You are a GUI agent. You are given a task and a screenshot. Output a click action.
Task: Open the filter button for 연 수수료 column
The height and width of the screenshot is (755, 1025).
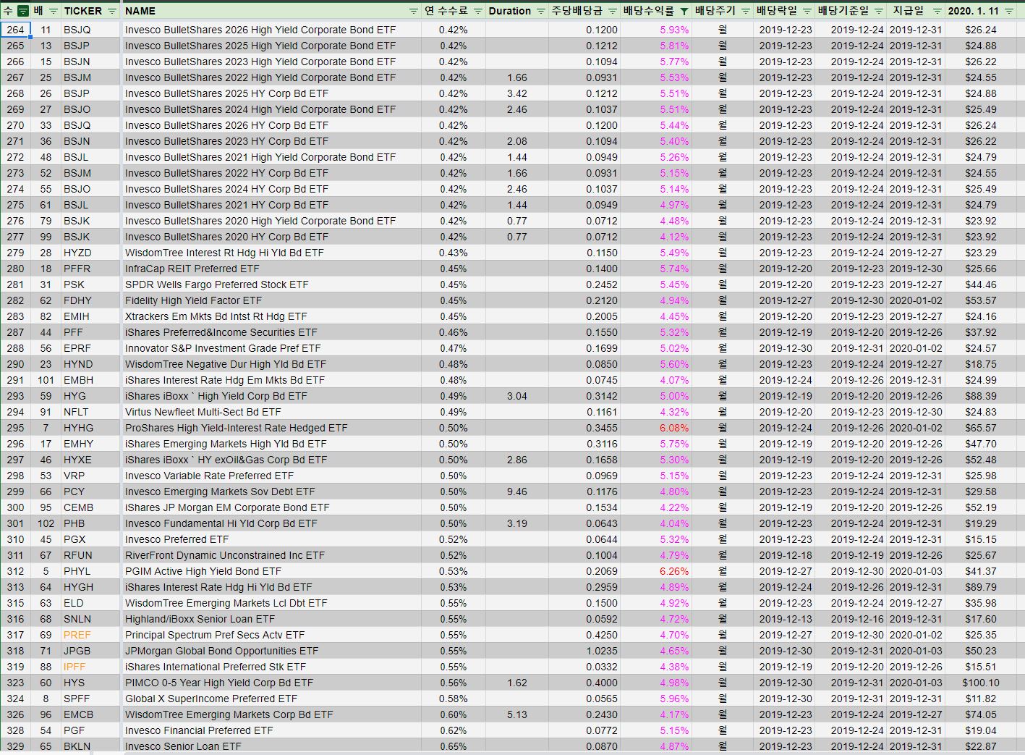pyautogui.click(x=477, y=11)
